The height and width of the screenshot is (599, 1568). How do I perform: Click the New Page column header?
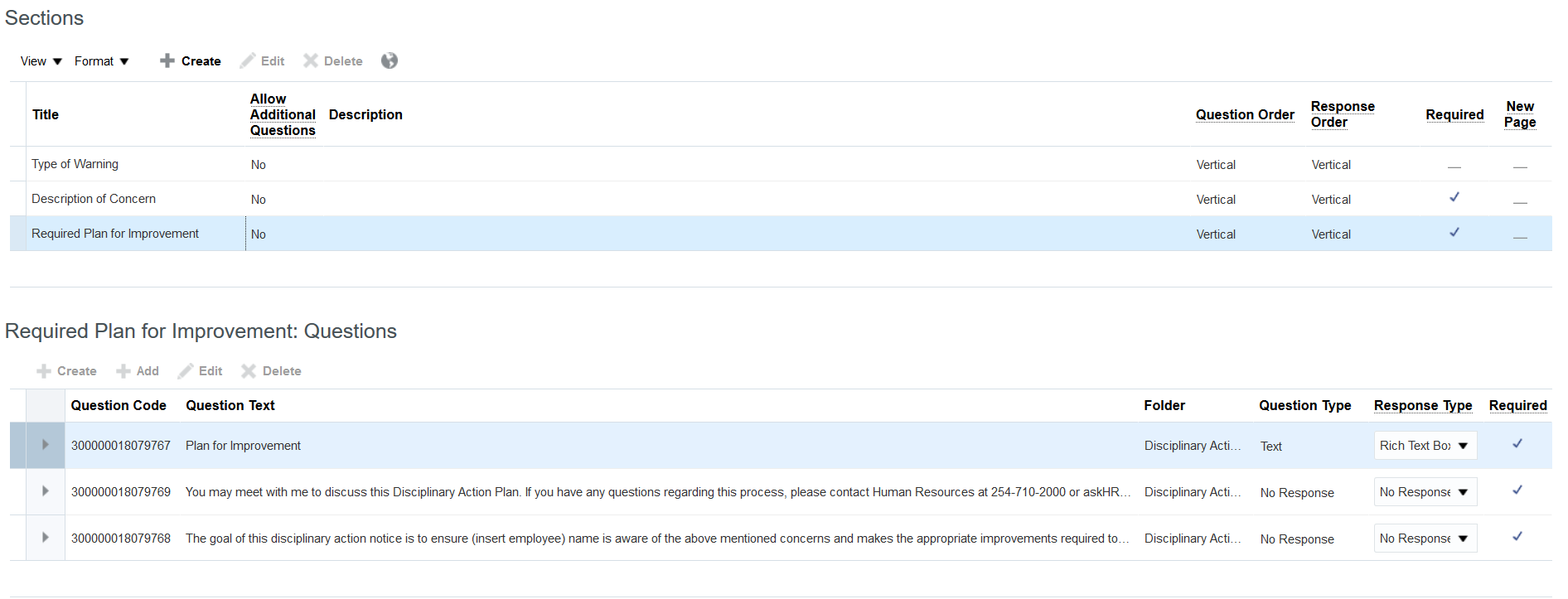pos(1520,114)
